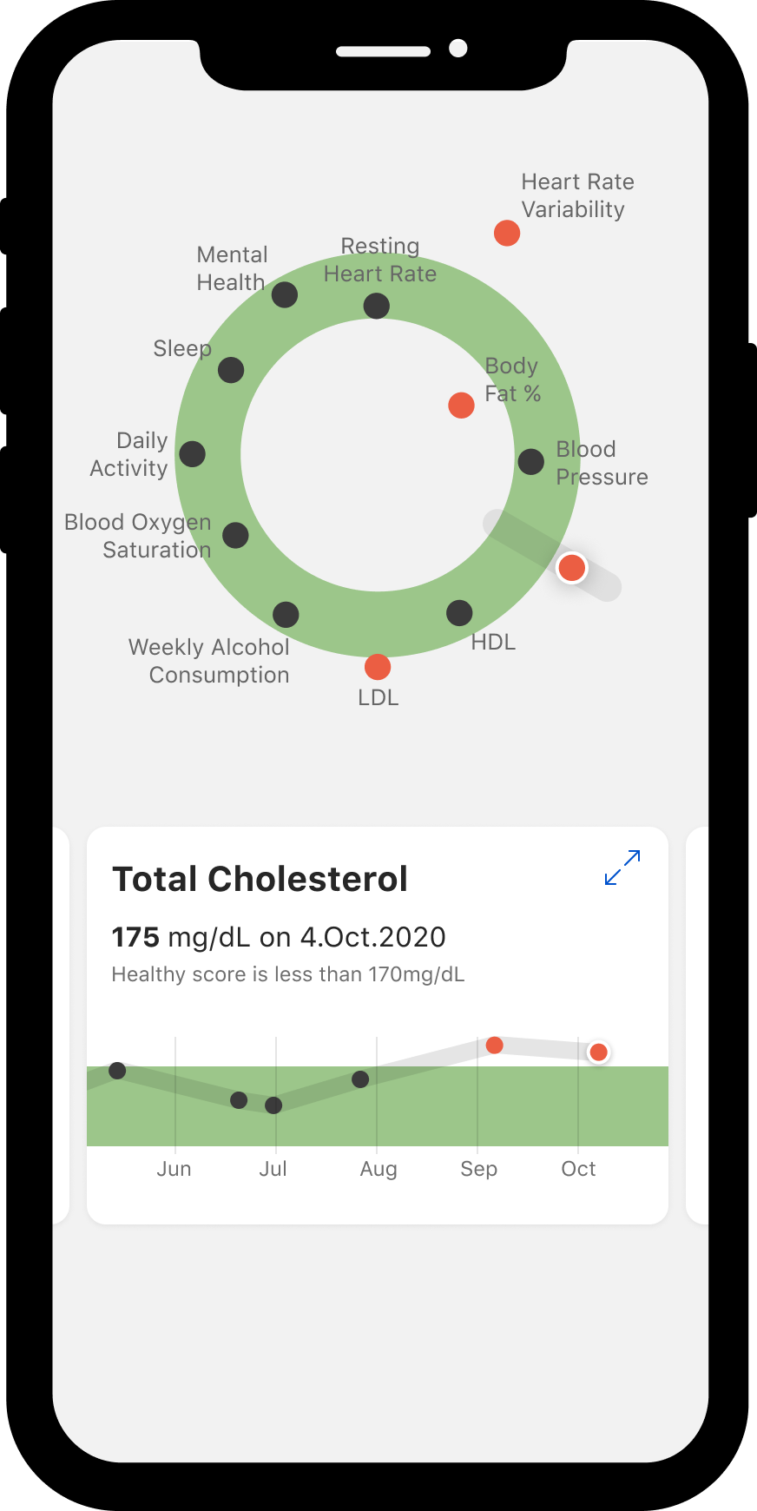Show the previous card peeking at left
The image size is (757, 1511).
tap(61, 1026)
